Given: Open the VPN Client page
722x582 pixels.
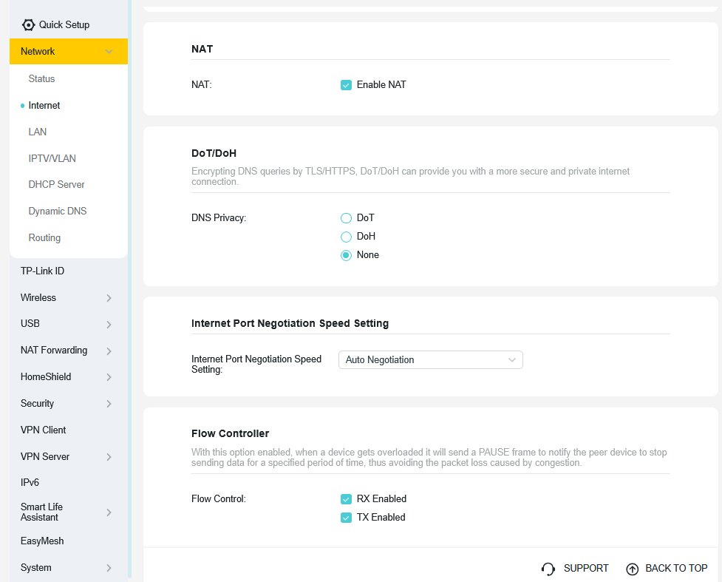Looking at the screenshot, I should pyautogui.click(x=43, y=430).
